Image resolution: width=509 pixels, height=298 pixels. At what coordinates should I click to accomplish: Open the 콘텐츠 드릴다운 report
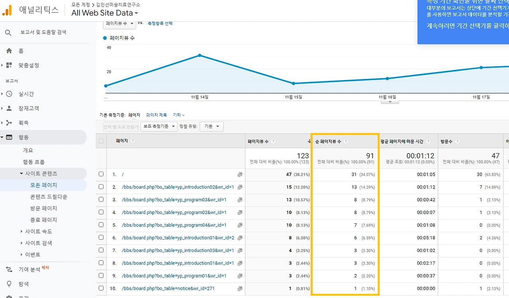pos(49,197)
